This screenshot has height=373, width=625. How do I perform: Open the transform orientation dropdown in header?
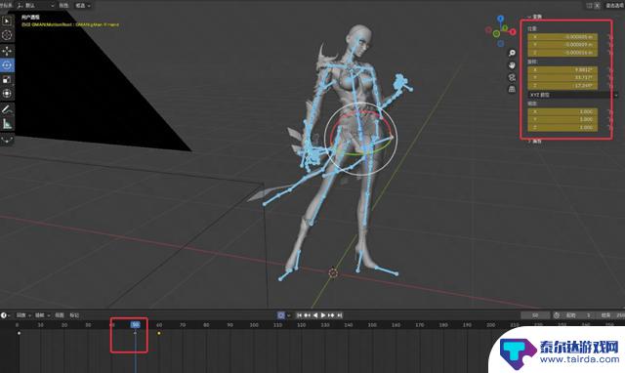[36, 6]
